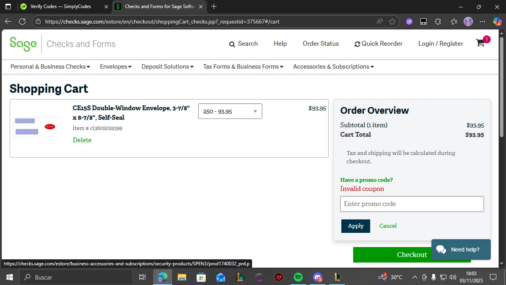This screenshot has height=285, width=506.
Task: Focus the Enter promo code field
Action: (412, 204)
